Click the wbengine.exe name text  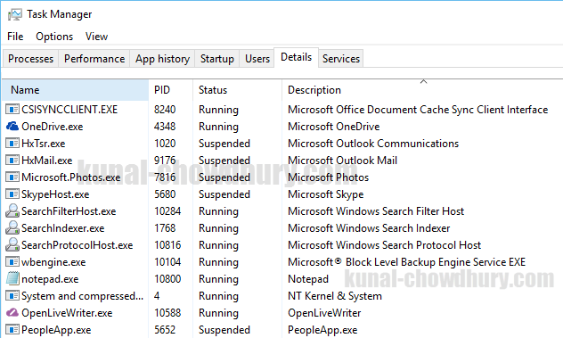pyautogui.click(x=53, y=262)
